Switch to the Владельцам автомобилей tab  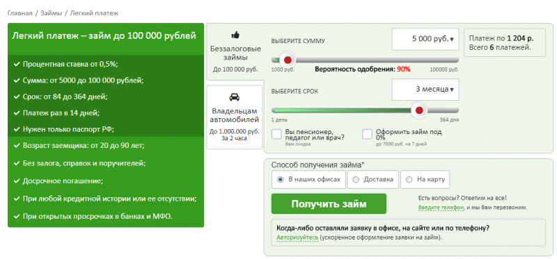[235, 117]
